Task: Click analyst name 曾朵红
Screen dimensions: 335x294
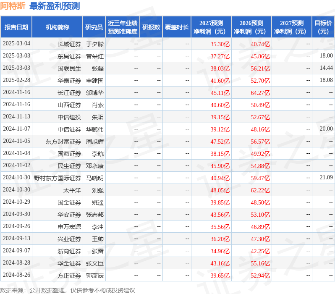Action: click(x=95, y=56)
